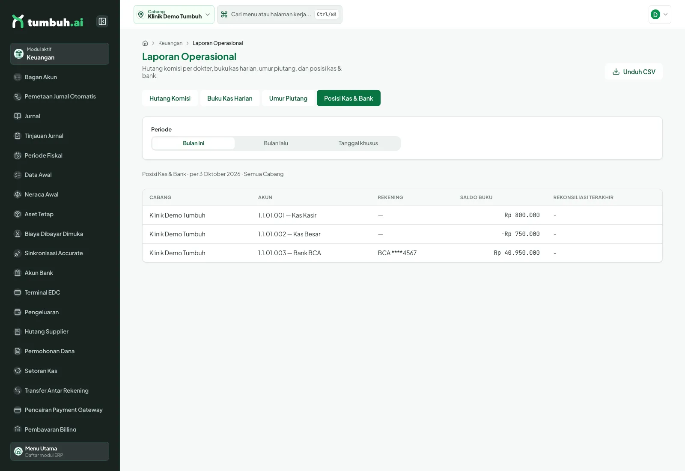Click the Transfer Antar Rekening arrows icon
685x471 pixels.
tap(18, 391)
